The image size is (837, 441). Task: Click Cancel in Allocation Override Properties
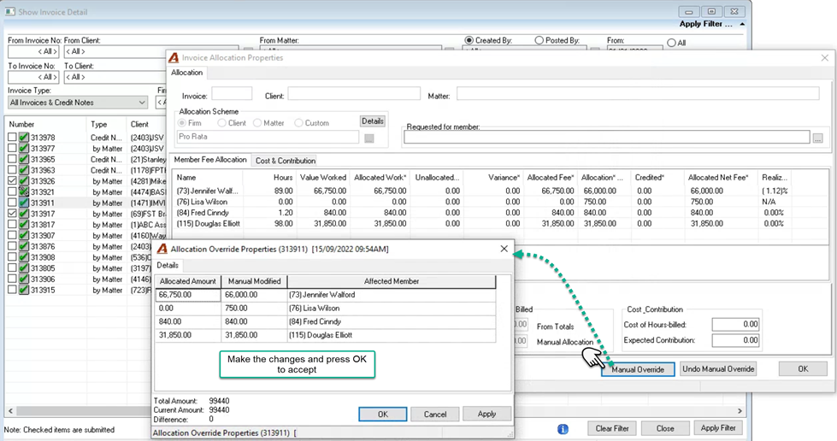[x=435, y=415]
